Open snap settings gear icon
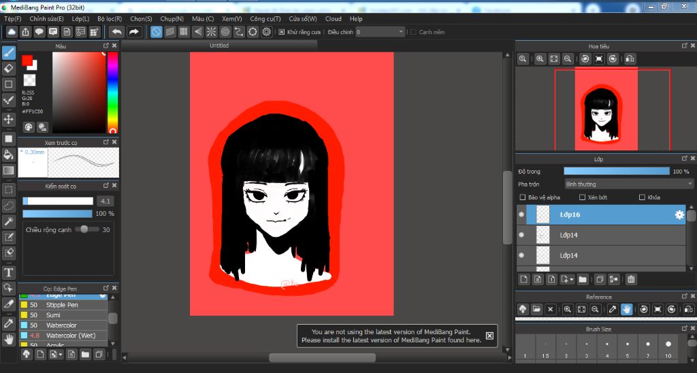This screenshot has height=373, width=697. click(x=266, y=31)
